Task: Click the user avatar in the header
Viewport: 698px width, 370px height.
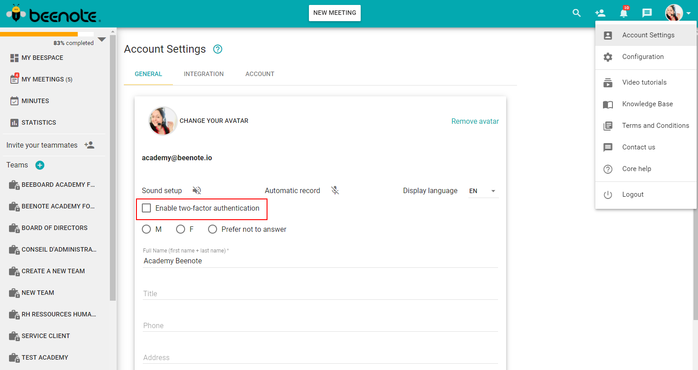Action: [x=674, y=13]
